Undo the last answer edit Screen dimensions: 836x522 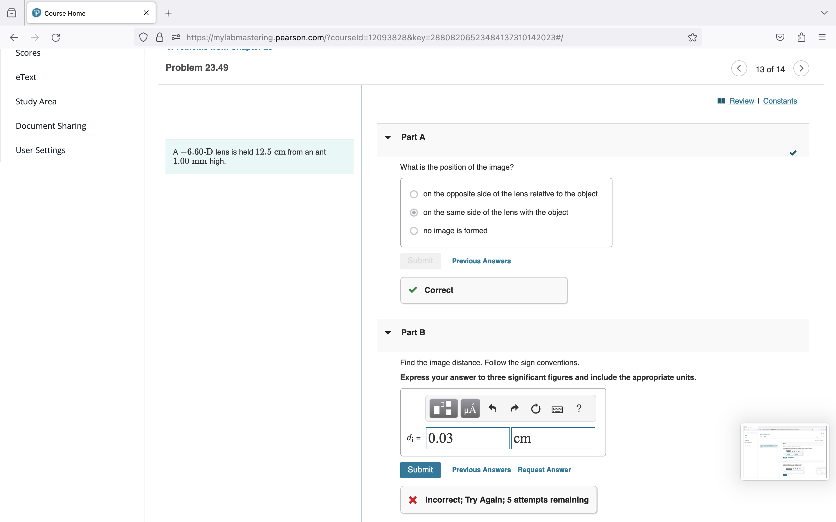492,408
